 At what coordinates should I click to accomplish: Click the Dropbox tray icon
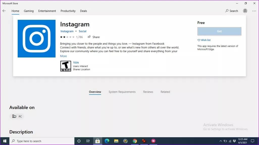[x=235, y=141]
